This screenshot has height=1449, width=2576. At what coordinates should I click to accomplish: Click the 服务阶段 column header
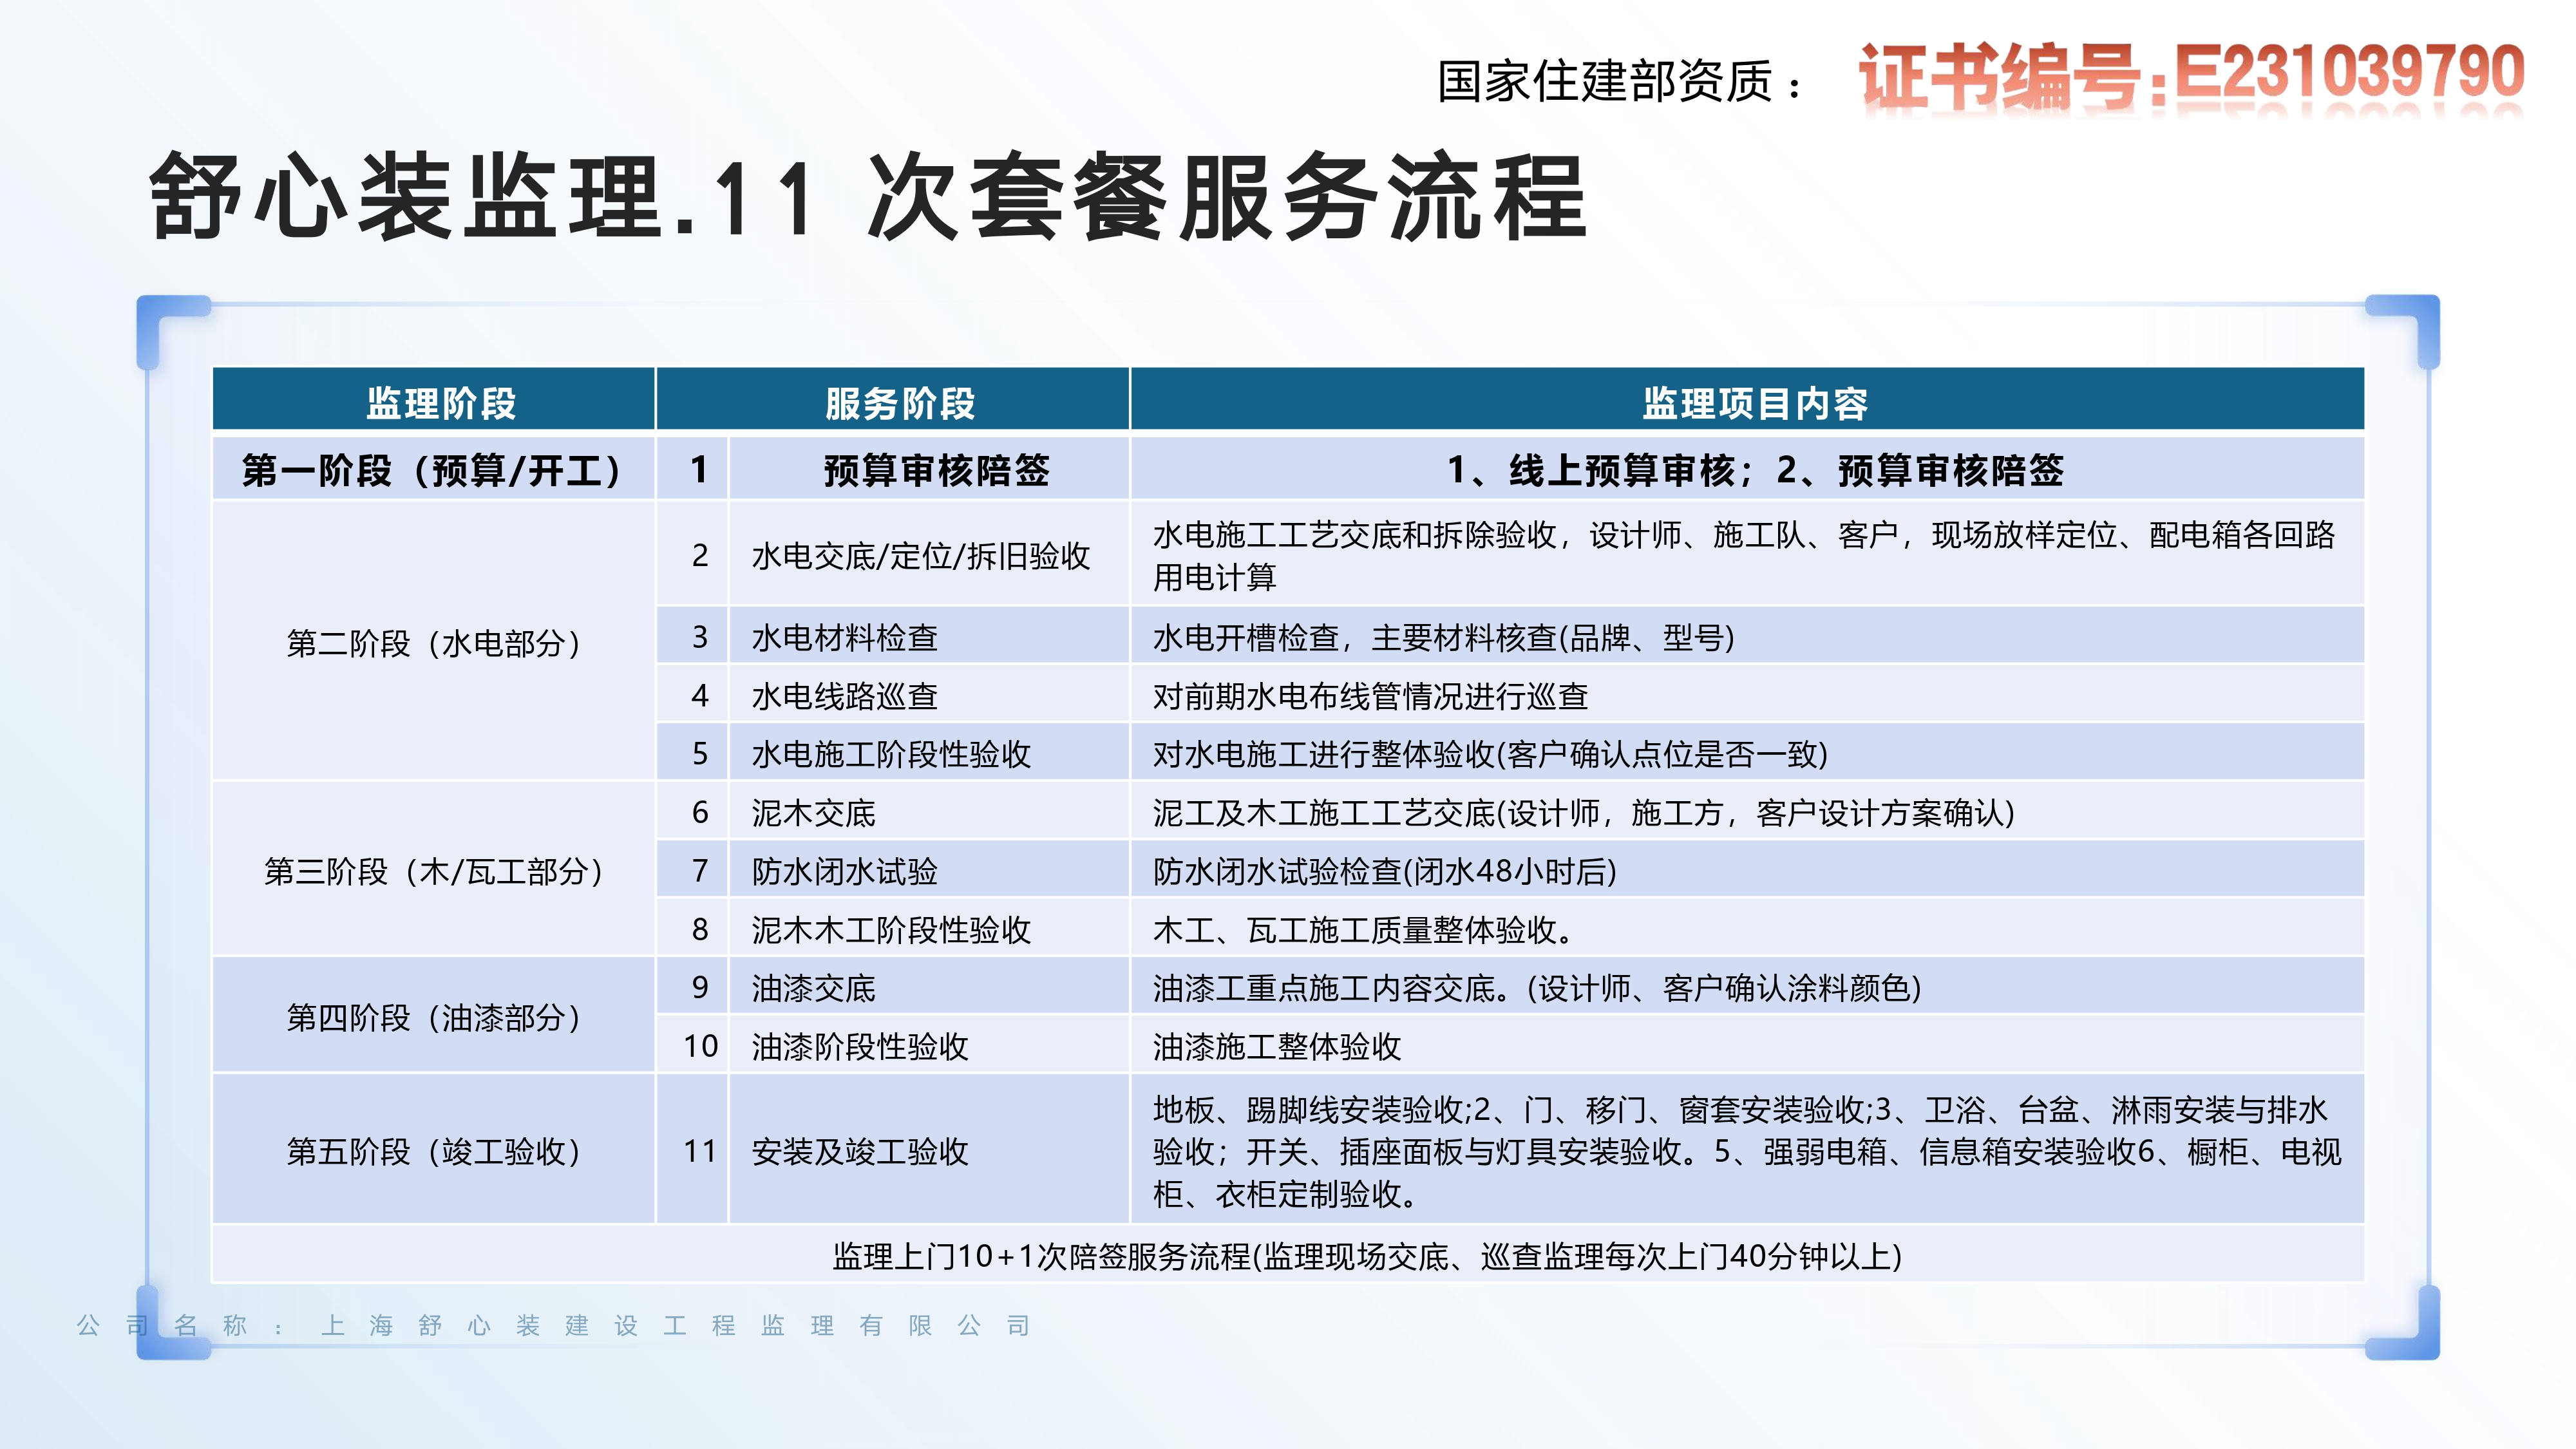899,403
